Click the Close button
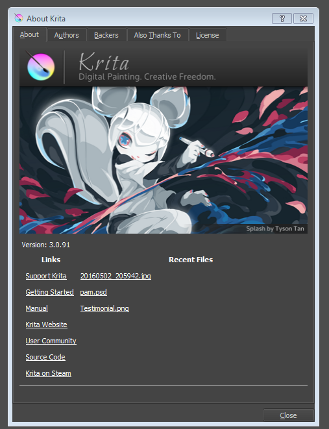This screenshot has width=329, height=429. pos(288,415)
